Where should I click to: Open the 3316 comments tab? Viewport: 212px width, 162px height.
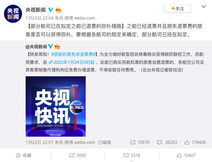point(132,155)
